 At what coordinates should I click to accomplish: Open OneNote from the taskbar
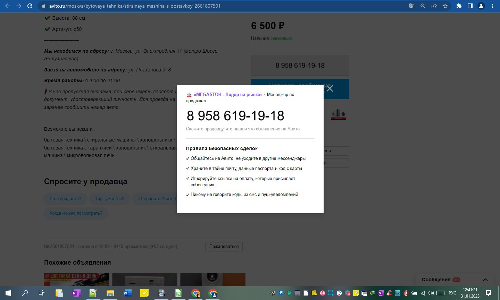pos(76,293)
